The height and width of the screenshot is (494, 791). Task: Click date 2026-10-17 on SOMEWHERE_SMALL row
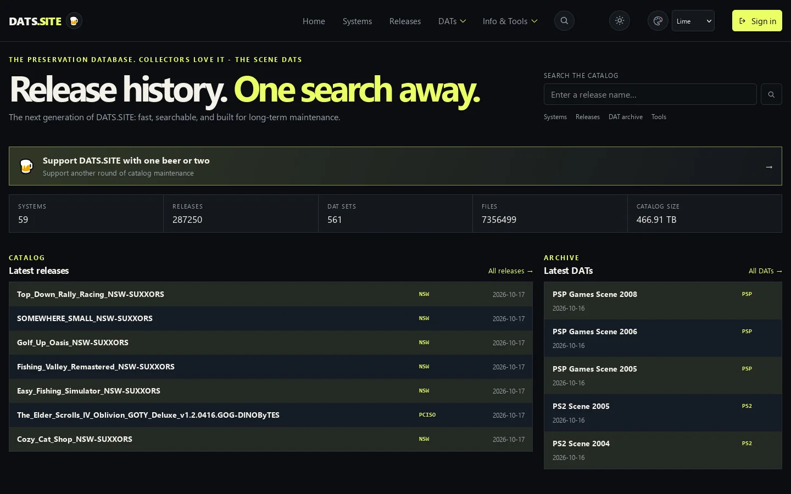point(509,319)
